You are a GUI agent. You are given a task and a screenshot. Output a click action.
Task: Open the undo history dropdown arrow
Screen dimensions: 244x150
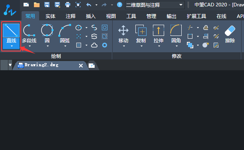click(x=97, y=5)
